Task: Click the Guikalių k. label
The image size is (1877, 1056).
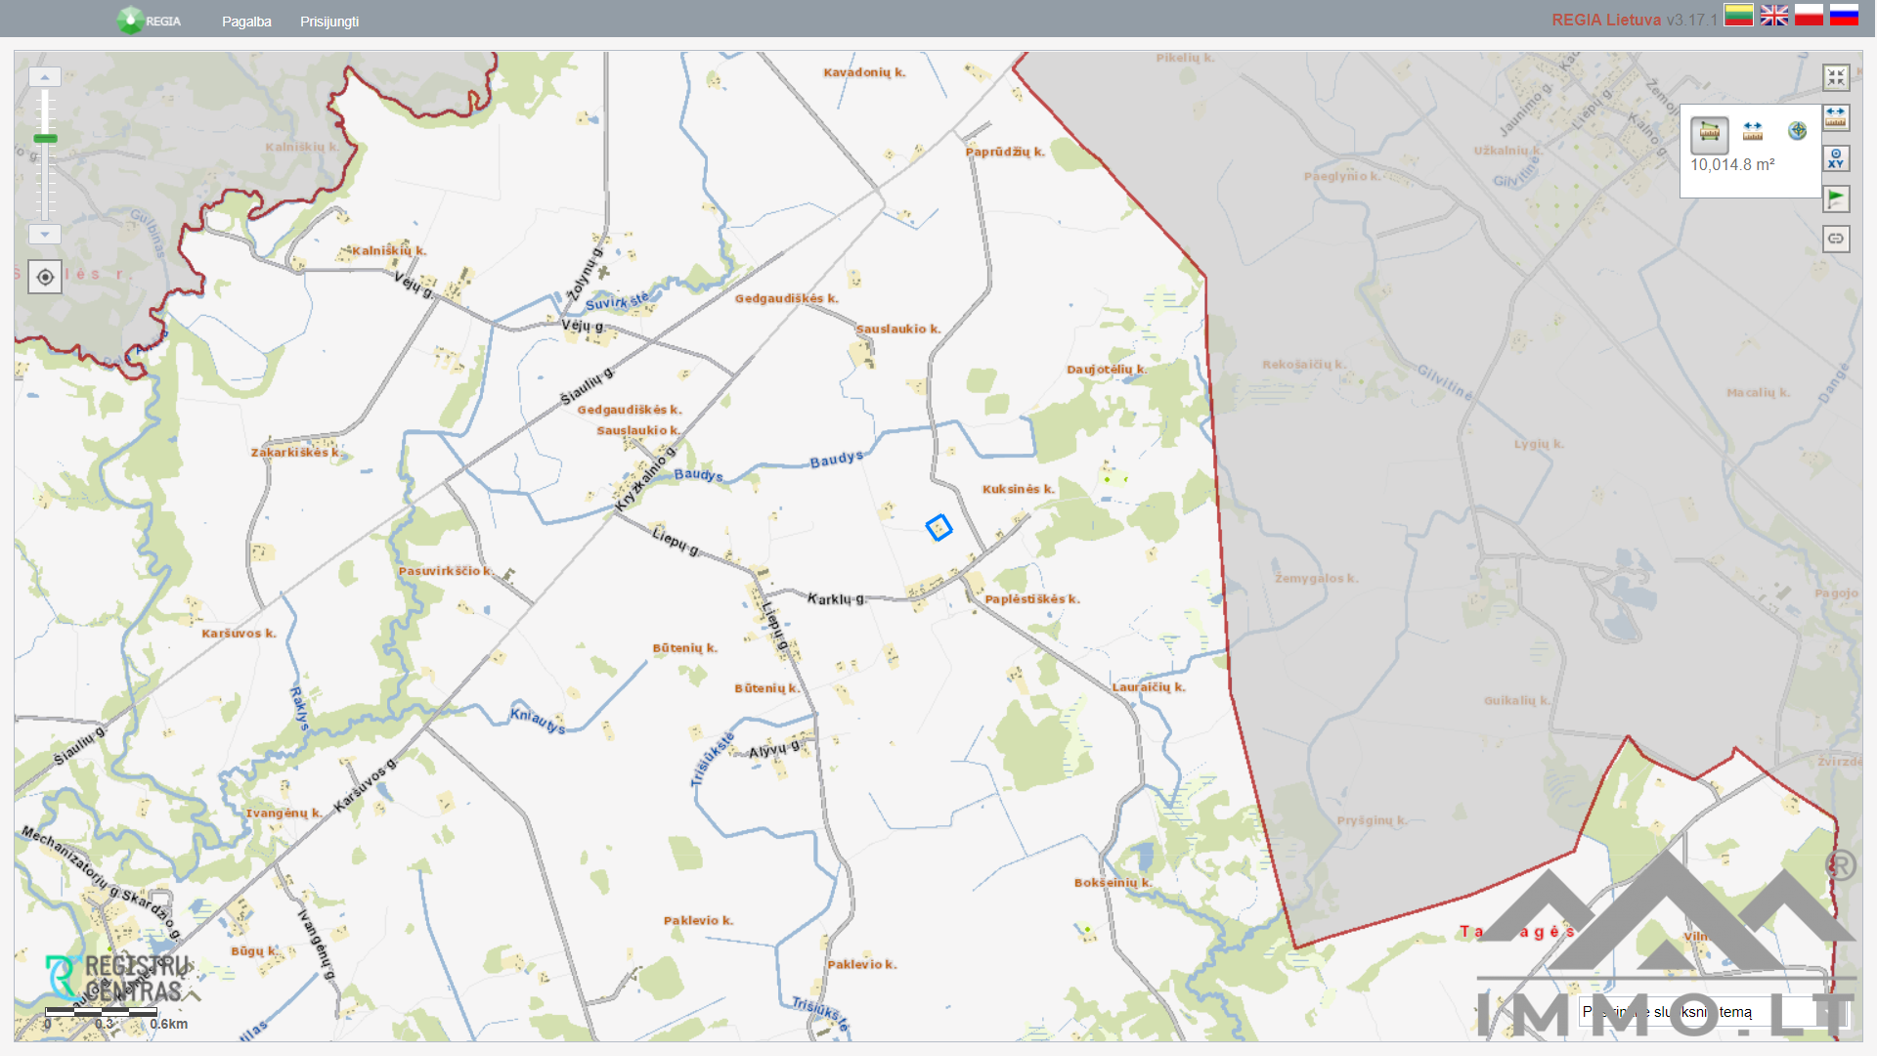Action: 1517,701
